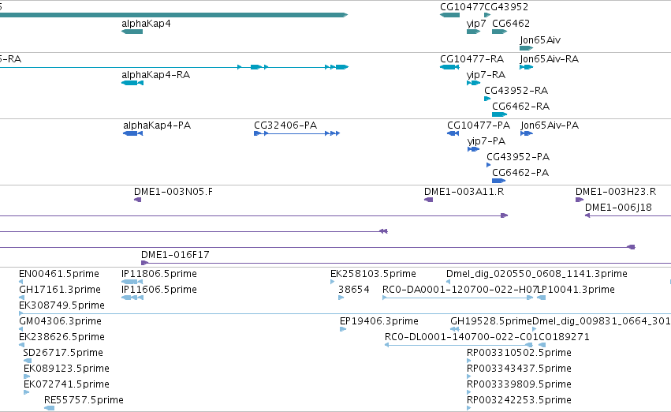This screenshot has width=671, height=412.
Task: Select the CG6462-PA protein label
Action: click(520, 173)
